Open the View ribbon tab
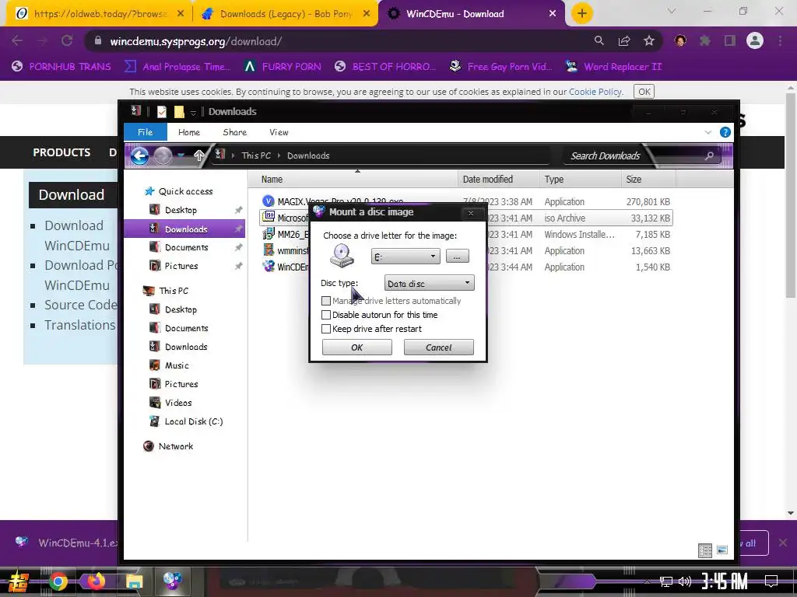 click(x=279, y=132)
